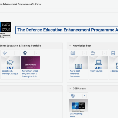
Task: Click the purple E&T Portfolio thumbnail
Action: (30, 62)
